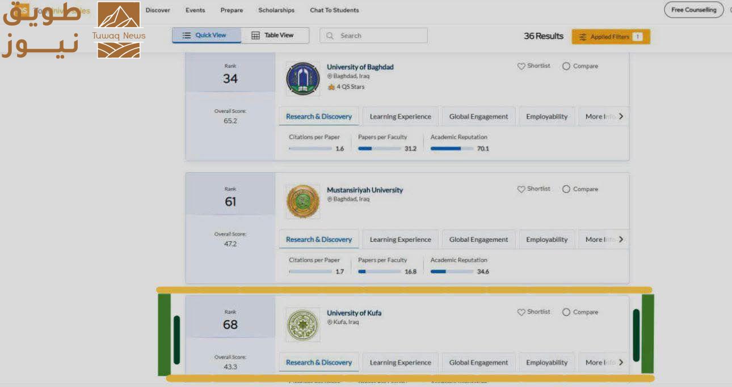Click the University of Kufa logo

[303, 325]
